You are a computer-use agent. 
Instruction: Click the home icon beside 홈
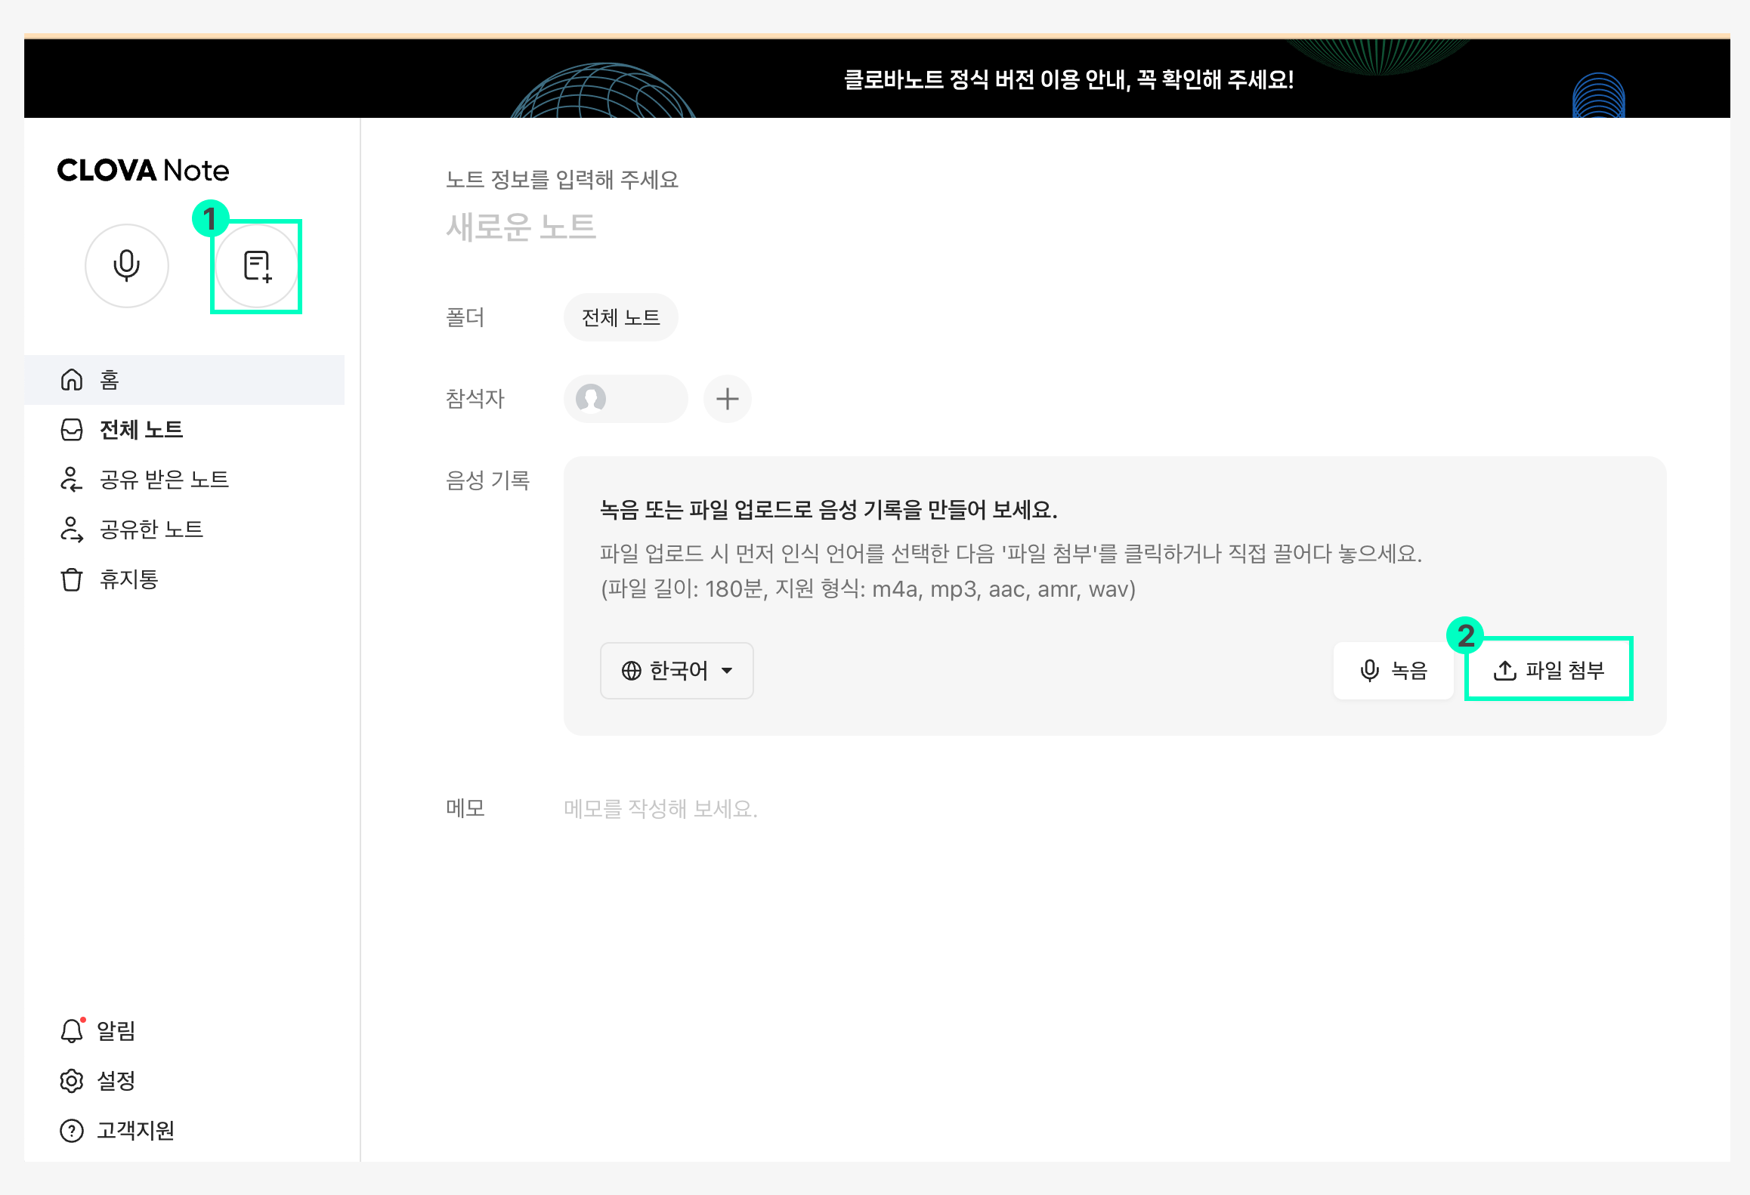click(x=72, y=379)
